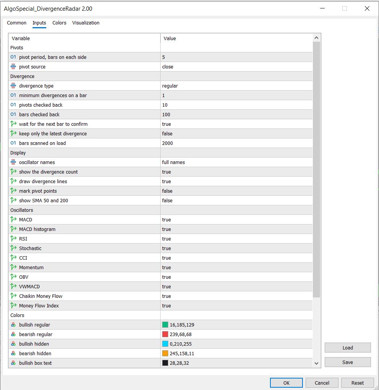
Task: Toggle the OBV oscillator value
Action: pyautogui.click(x=236, y=277)
